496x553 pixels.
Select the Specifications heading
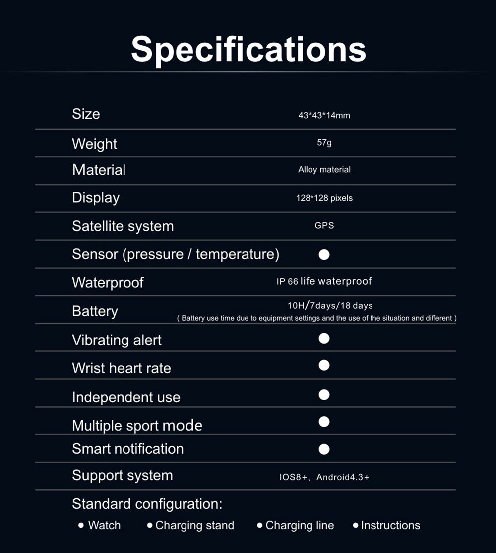click(248, 49)
